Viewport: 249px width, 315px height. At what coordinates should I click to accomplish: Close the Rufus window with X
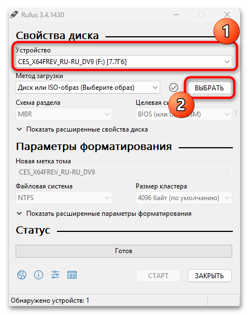[227, 14]
